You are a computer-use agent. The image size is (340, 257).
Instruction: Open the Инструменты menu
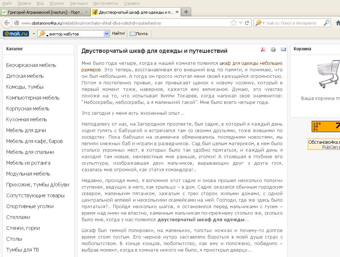pyautogui.click(x=106, y=3)
